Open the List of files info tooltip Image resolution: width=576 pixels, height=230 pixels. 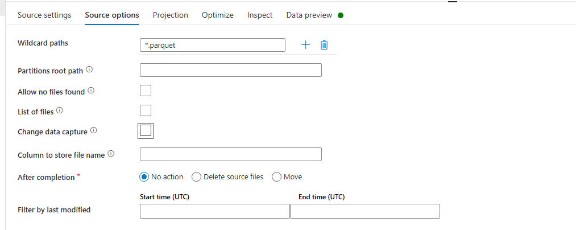click(x=60, y=111)
